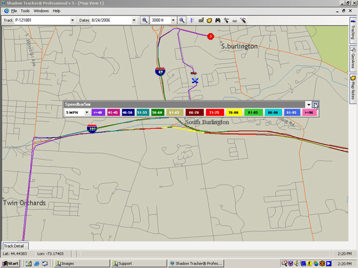
Task: Click the zoom in magnifier icon
Action: pyautogui.click(x=145, y=20)
